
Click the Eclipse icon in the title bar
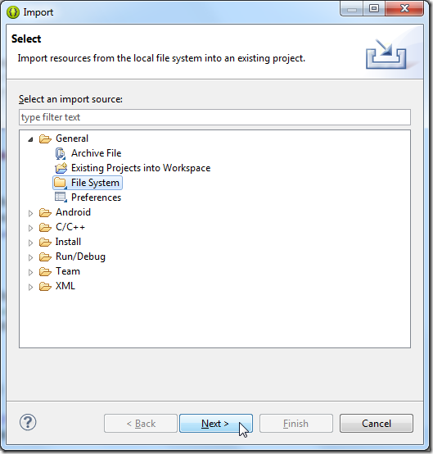click(x=13, y=12)
